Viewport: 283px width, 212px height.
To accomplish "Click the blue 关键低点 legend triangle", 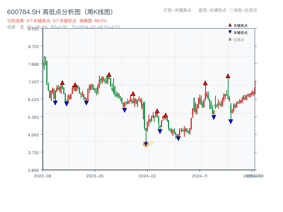I will 230,32.
